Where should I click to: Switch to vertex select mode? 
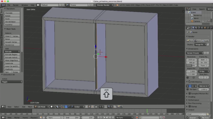pyautogui.click(x=87, y=106)
